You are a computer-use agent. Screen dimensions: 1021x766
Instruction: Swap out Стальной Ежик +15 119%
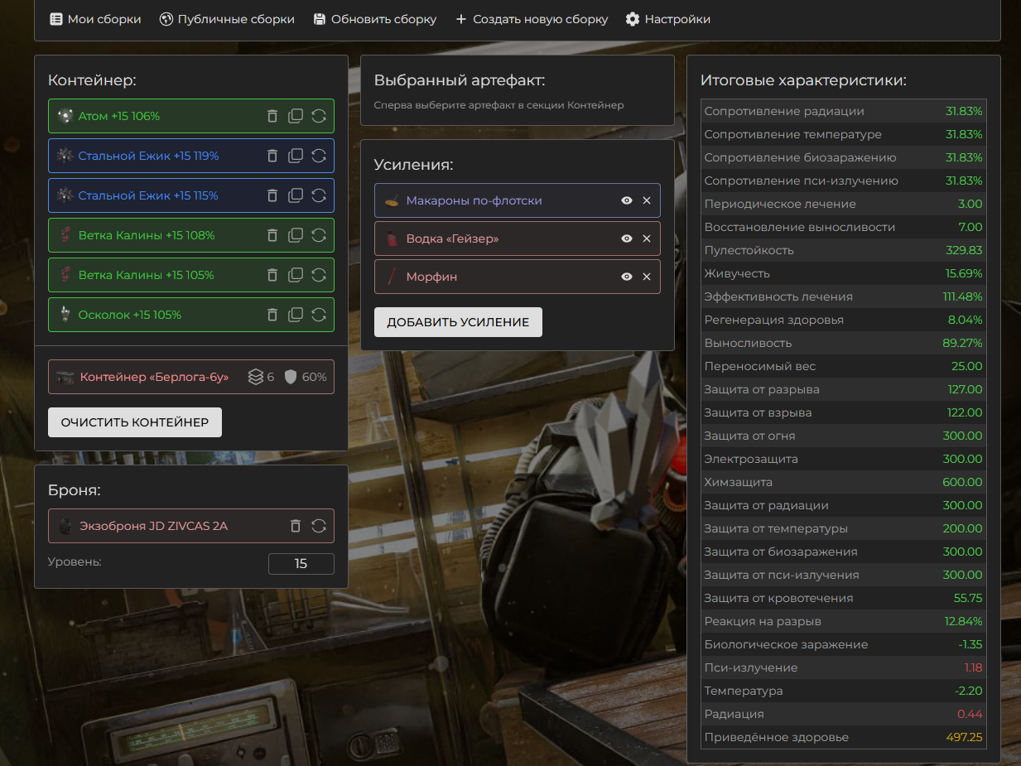(319, 156)
